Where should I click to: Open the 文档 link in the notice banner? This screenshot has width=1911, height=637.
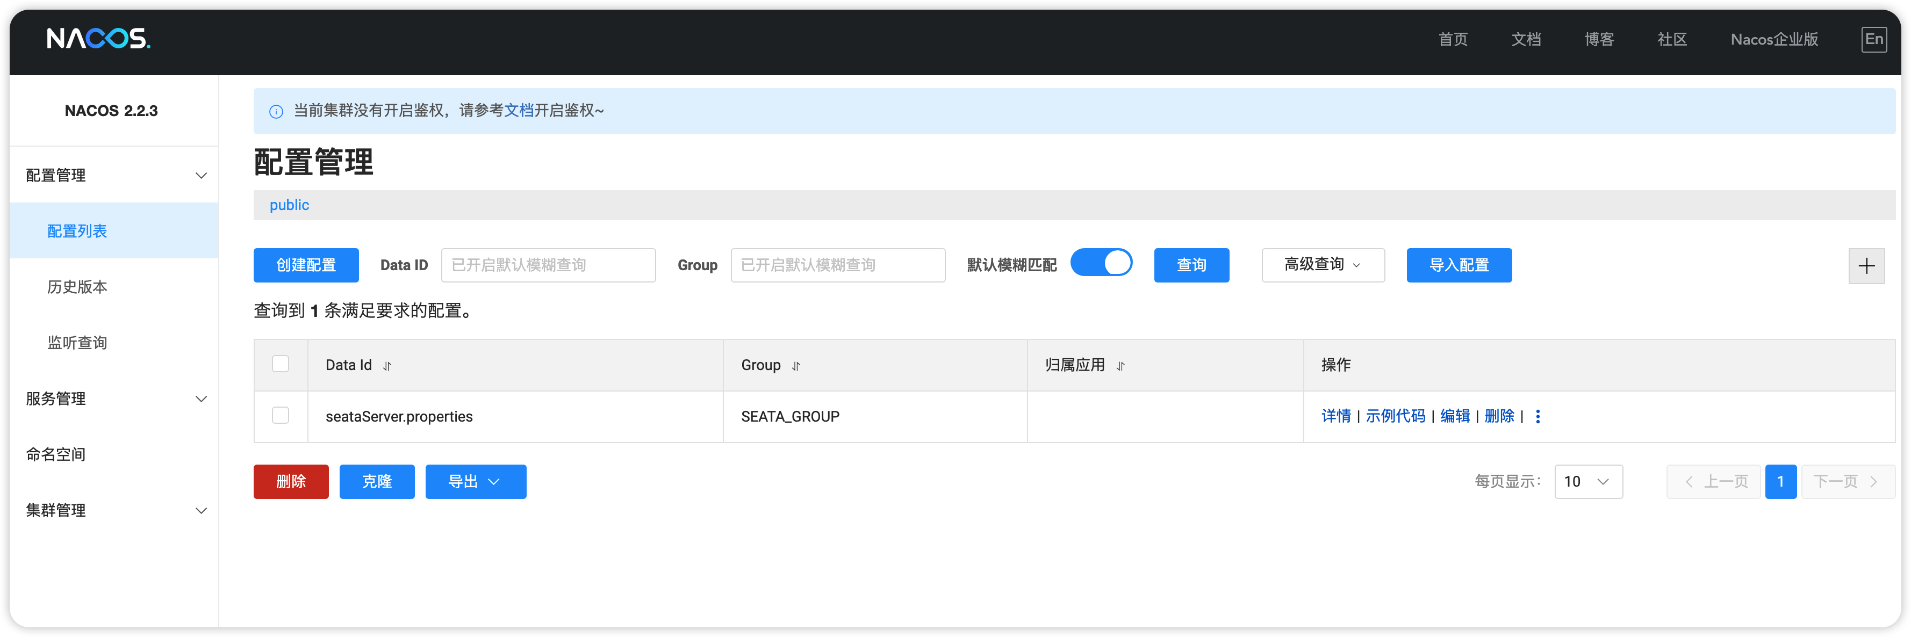tap(519, 111)
